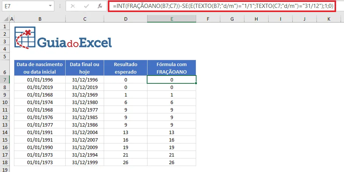Click cell with date 31/12/1980
The height and width of the screenshot is (172, 344).
[x=85, y=102]
